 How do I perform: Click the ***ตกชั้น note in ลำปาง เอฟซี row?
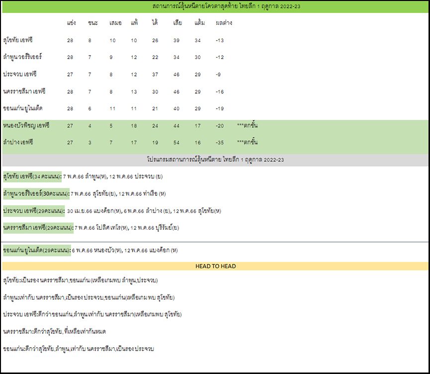(247, 143)
